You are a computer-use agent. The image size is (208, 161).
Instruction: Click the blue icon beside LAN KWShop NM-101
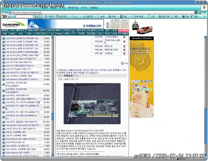click(x=4, y=143)
